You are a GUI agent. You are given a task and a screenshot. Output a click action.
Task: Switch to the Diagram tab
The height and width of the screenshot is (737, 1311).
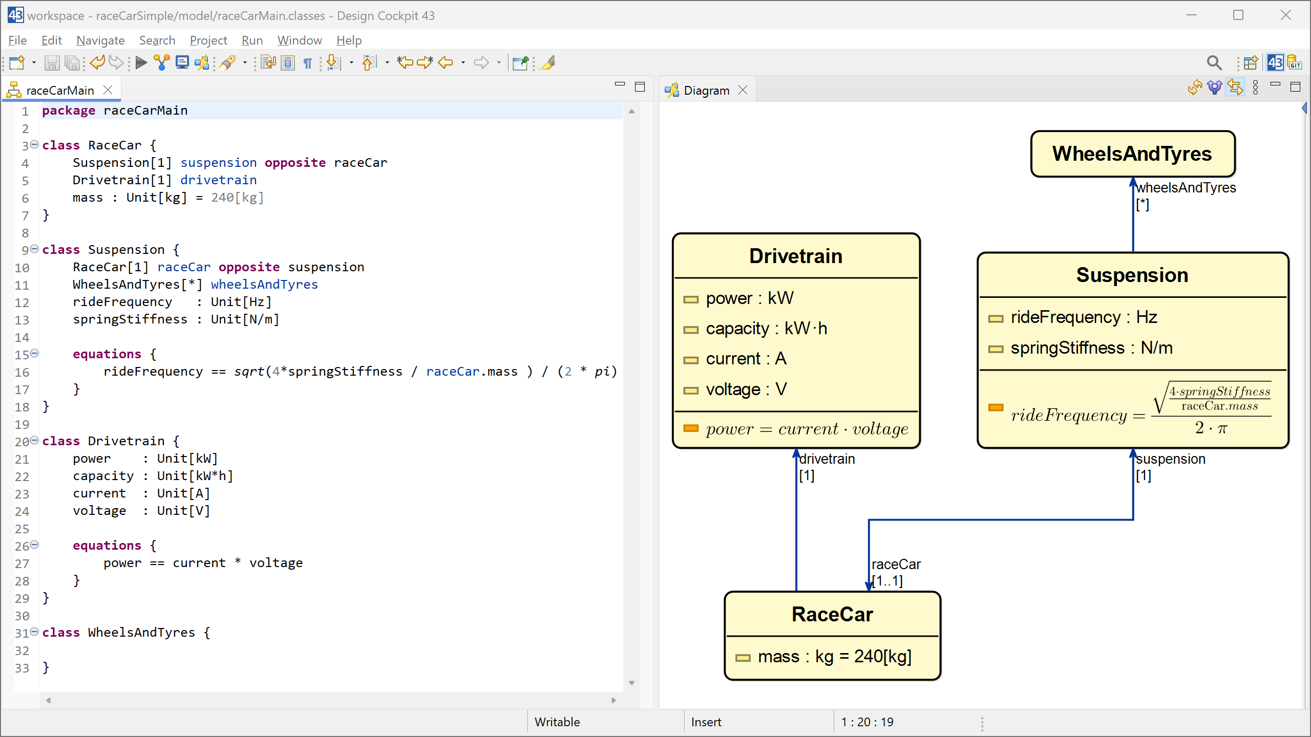click(706, 91)
